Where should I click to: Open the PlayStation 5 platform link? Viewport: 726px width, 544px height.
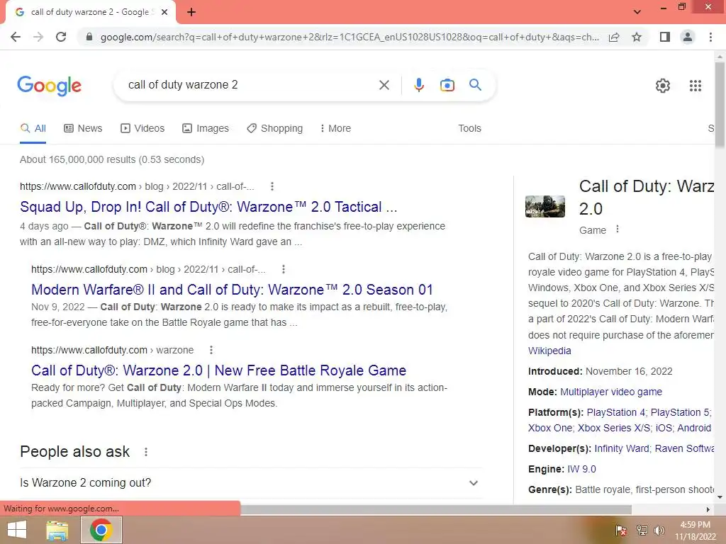[x=680, y=412]
